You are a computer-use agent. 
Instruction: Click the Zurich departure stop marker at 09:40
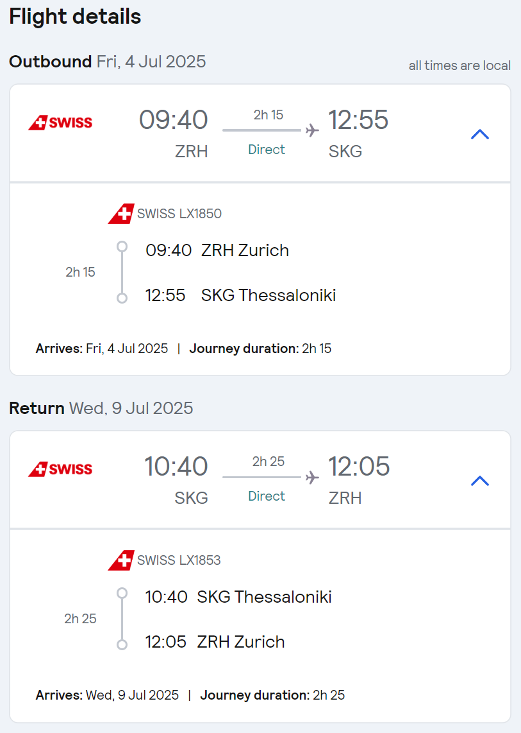pyautogui.click(x=122, y=246)
